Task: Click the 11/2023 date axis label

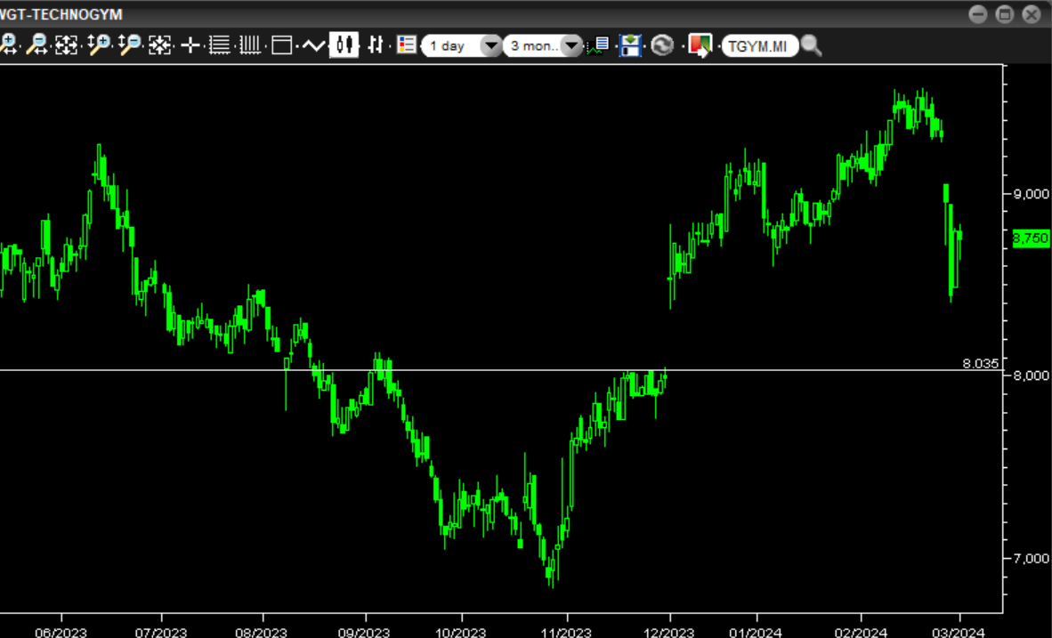Action: (567, 632)
